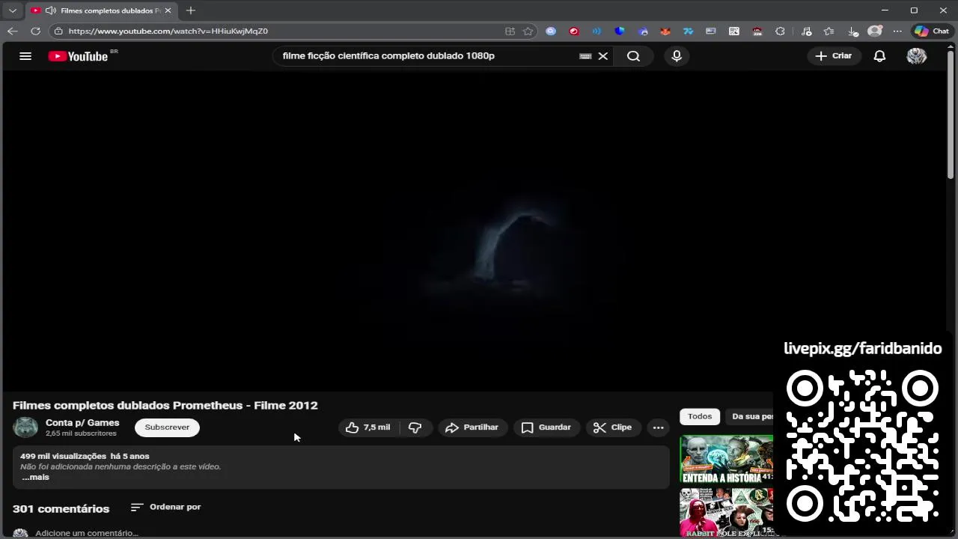Viewport: 958px width, 539px height.
Task: Open the media control music icon
Action: (806, 31)
